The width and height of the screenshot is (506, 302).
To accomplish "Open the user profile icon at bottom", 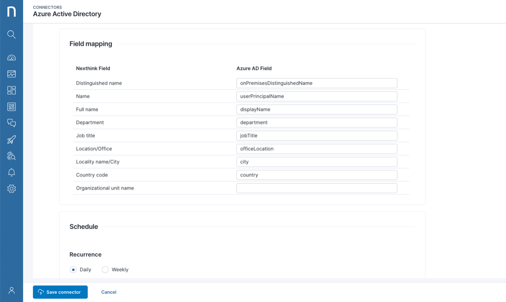I will [11, 290].
